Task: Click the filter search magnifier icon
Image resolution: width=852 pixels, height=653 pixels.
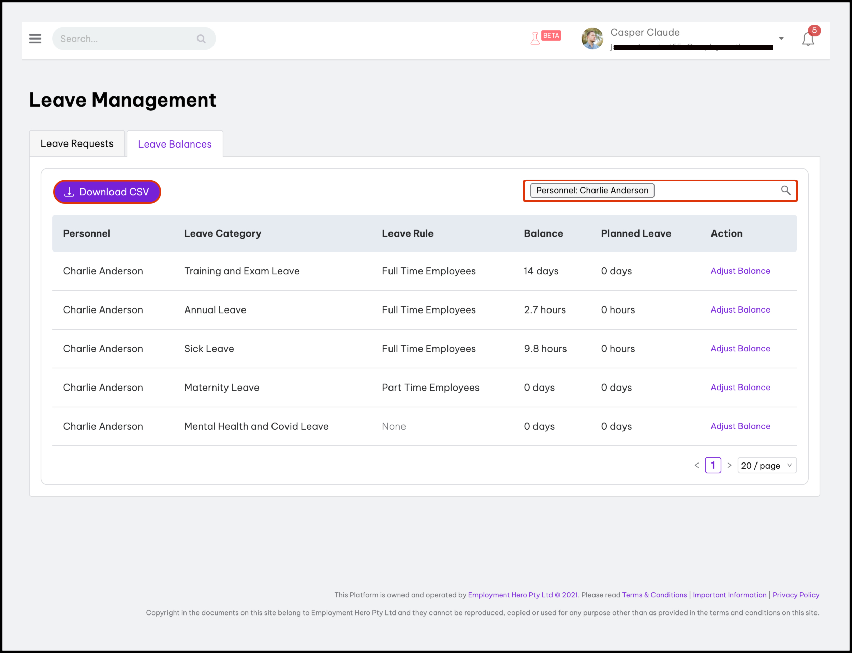Action: click(786, 191)
